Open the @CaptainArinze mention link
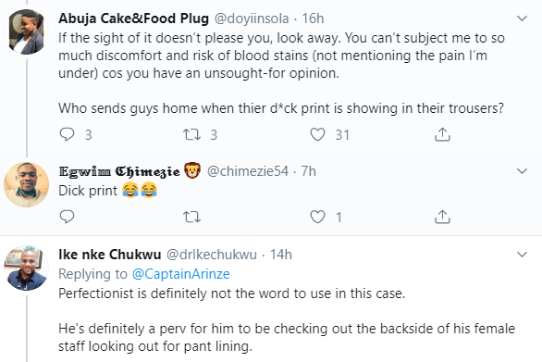Viewport: 542px width, 362px height. click(x=180, y=274)
